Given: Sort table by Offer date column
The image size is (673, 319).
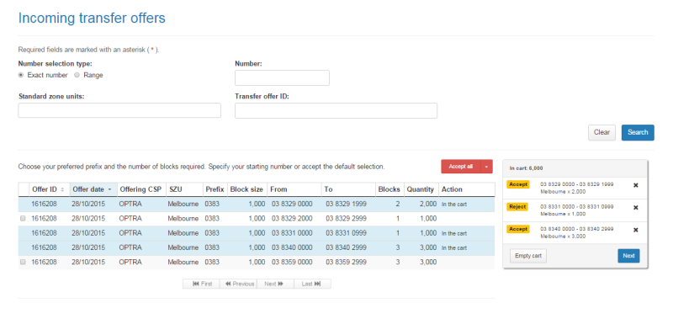Looking at the screenshot, I should (93, 189).
